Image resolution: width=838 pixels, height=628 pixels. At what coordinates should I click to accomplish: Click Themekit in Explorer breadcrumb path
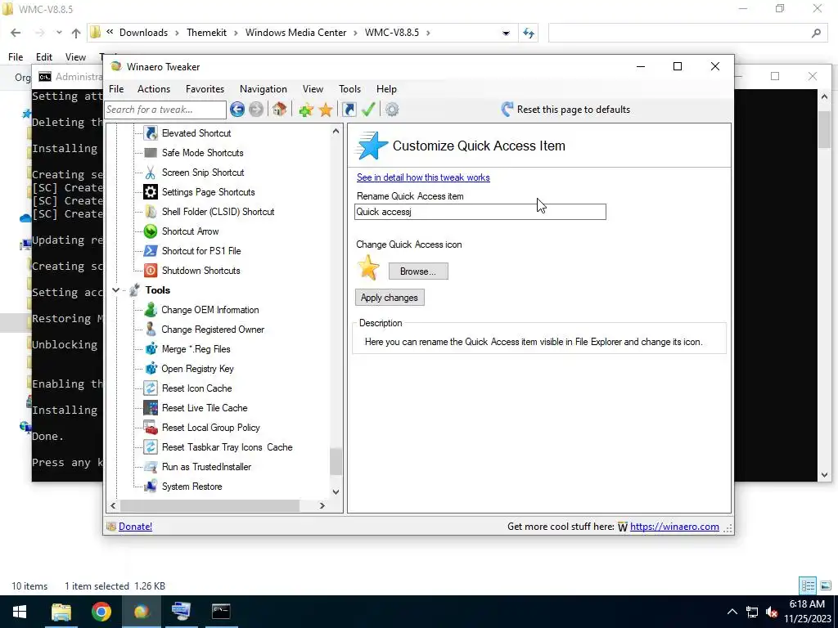click(x=206, y=33)
